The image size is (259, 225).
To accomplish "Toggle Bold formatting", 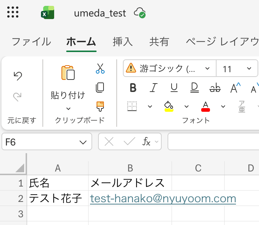I will 133,88.
